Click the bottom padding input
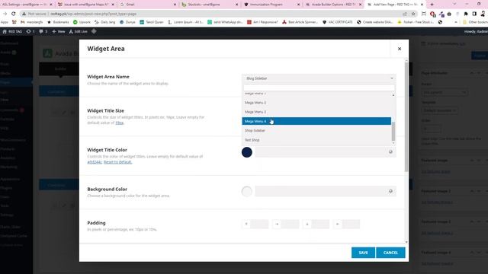Screen dimensions: 488x274 [320, 224]
